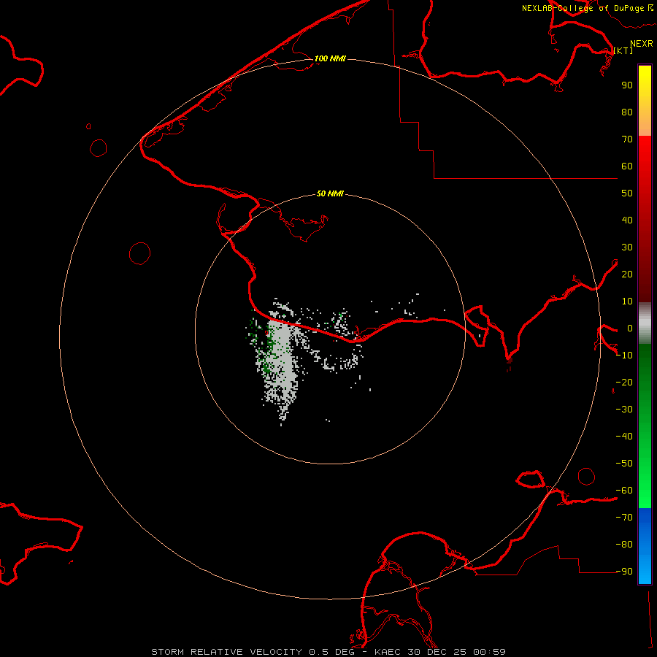Click the "40" value on the velocity scale
This screenshot has height=657, width=657.
[x=627, y=220]
